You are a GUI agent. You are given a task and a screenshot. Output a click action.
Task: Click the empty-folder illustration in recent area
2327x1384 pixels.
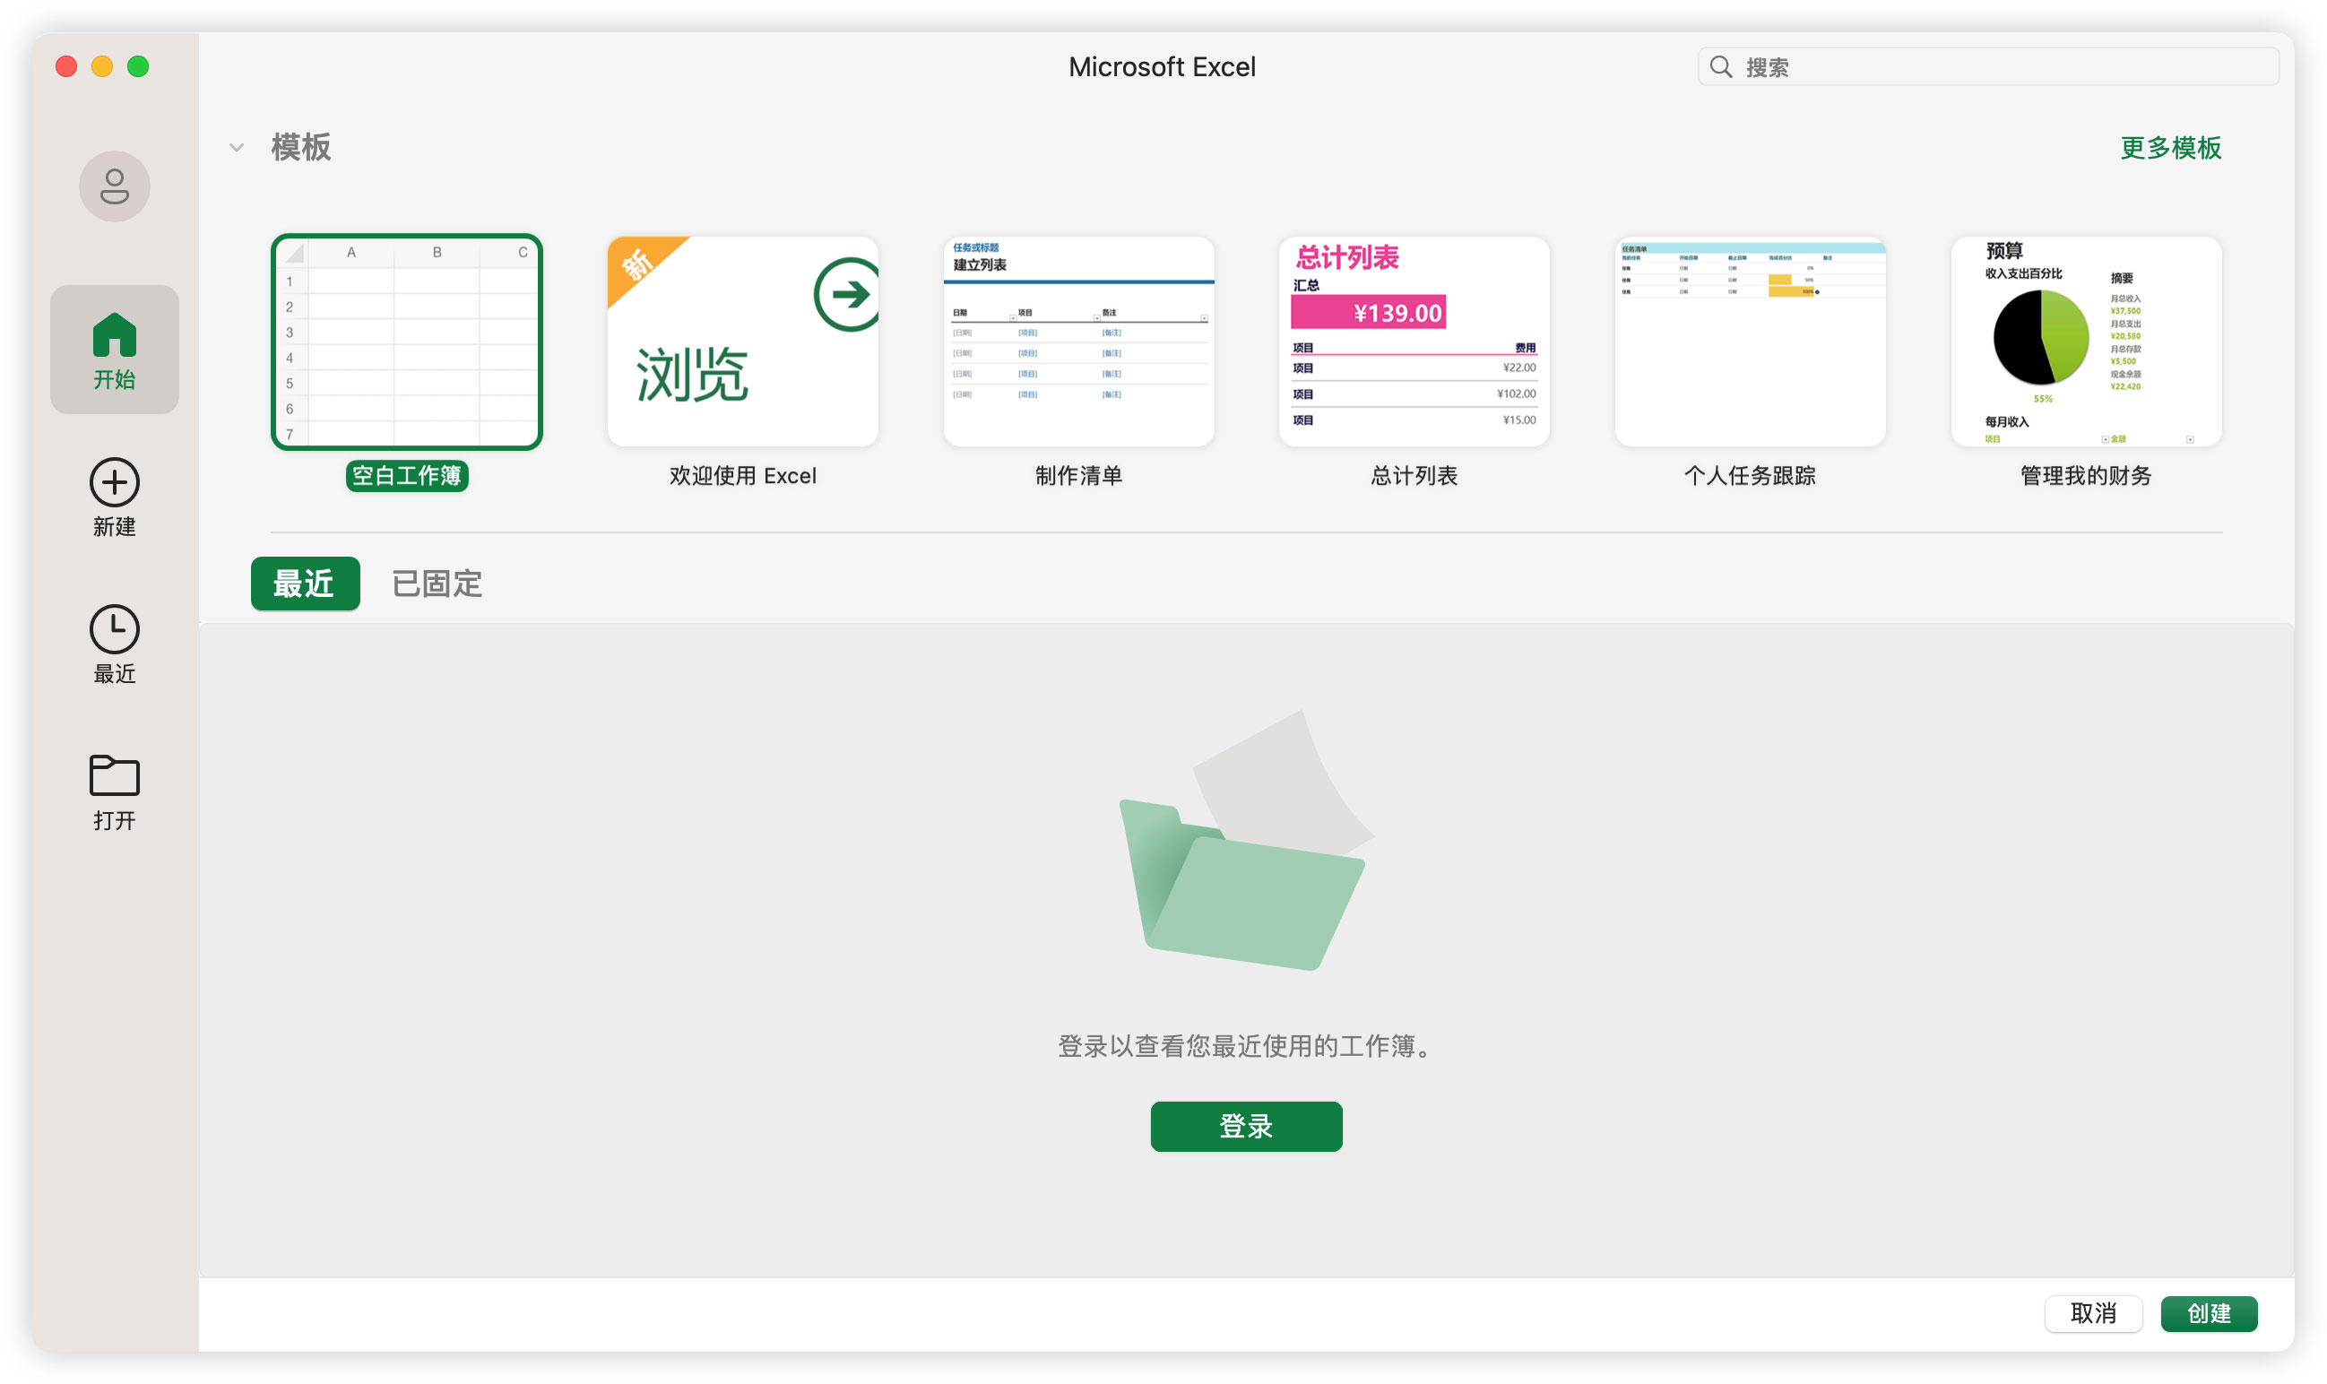tap(1246, 840)
